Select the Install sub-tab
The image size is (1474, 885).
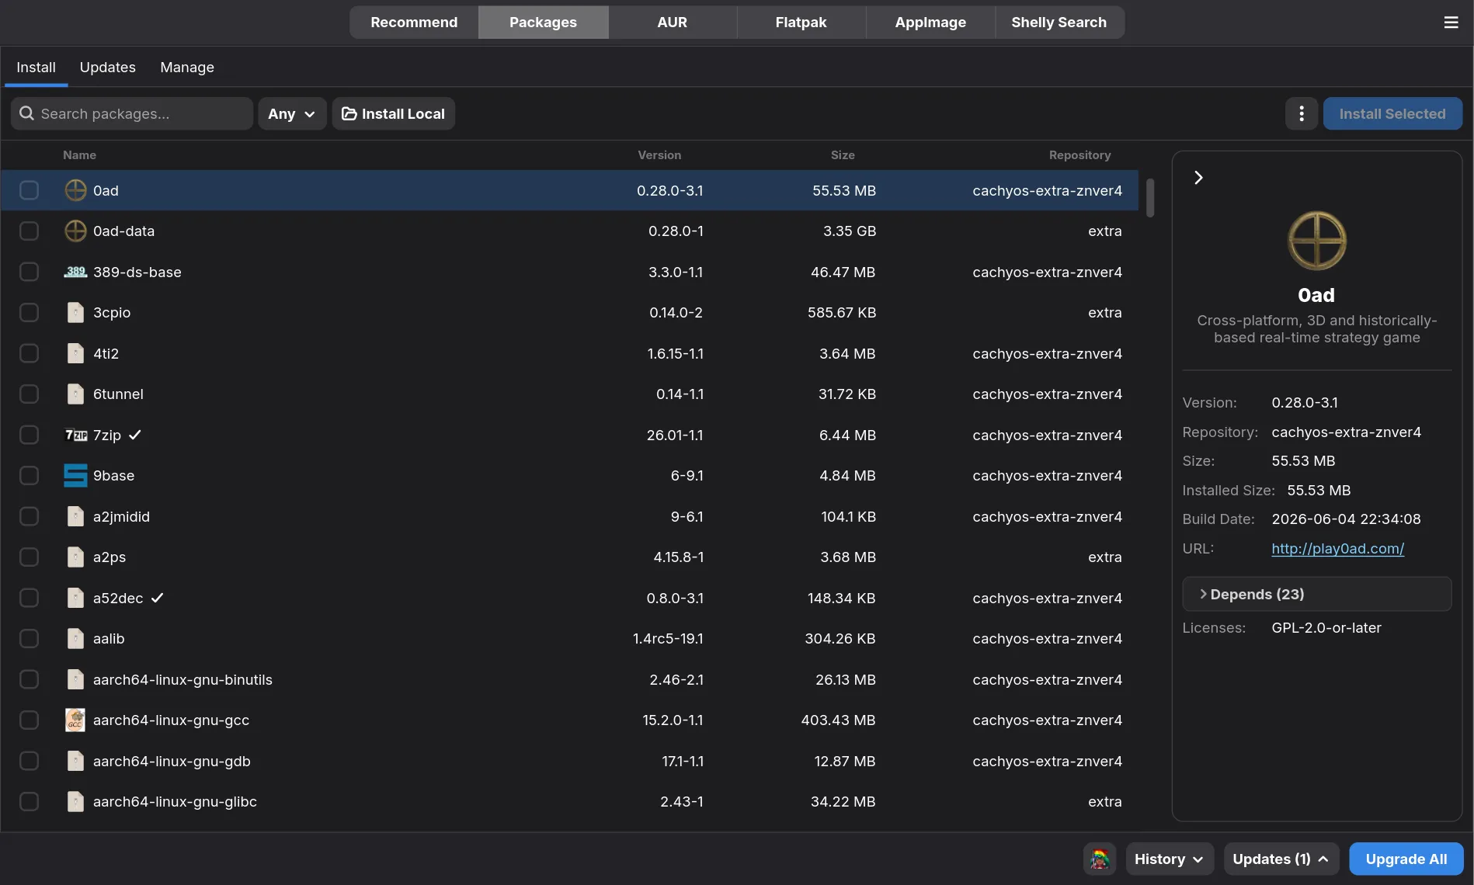[x=36, y=68]
